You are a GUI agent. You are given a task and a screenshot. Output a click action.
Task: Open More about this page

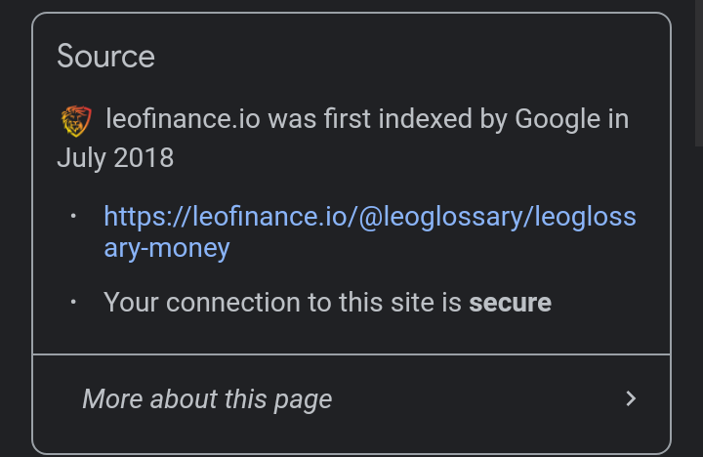(x=351, y=398)
